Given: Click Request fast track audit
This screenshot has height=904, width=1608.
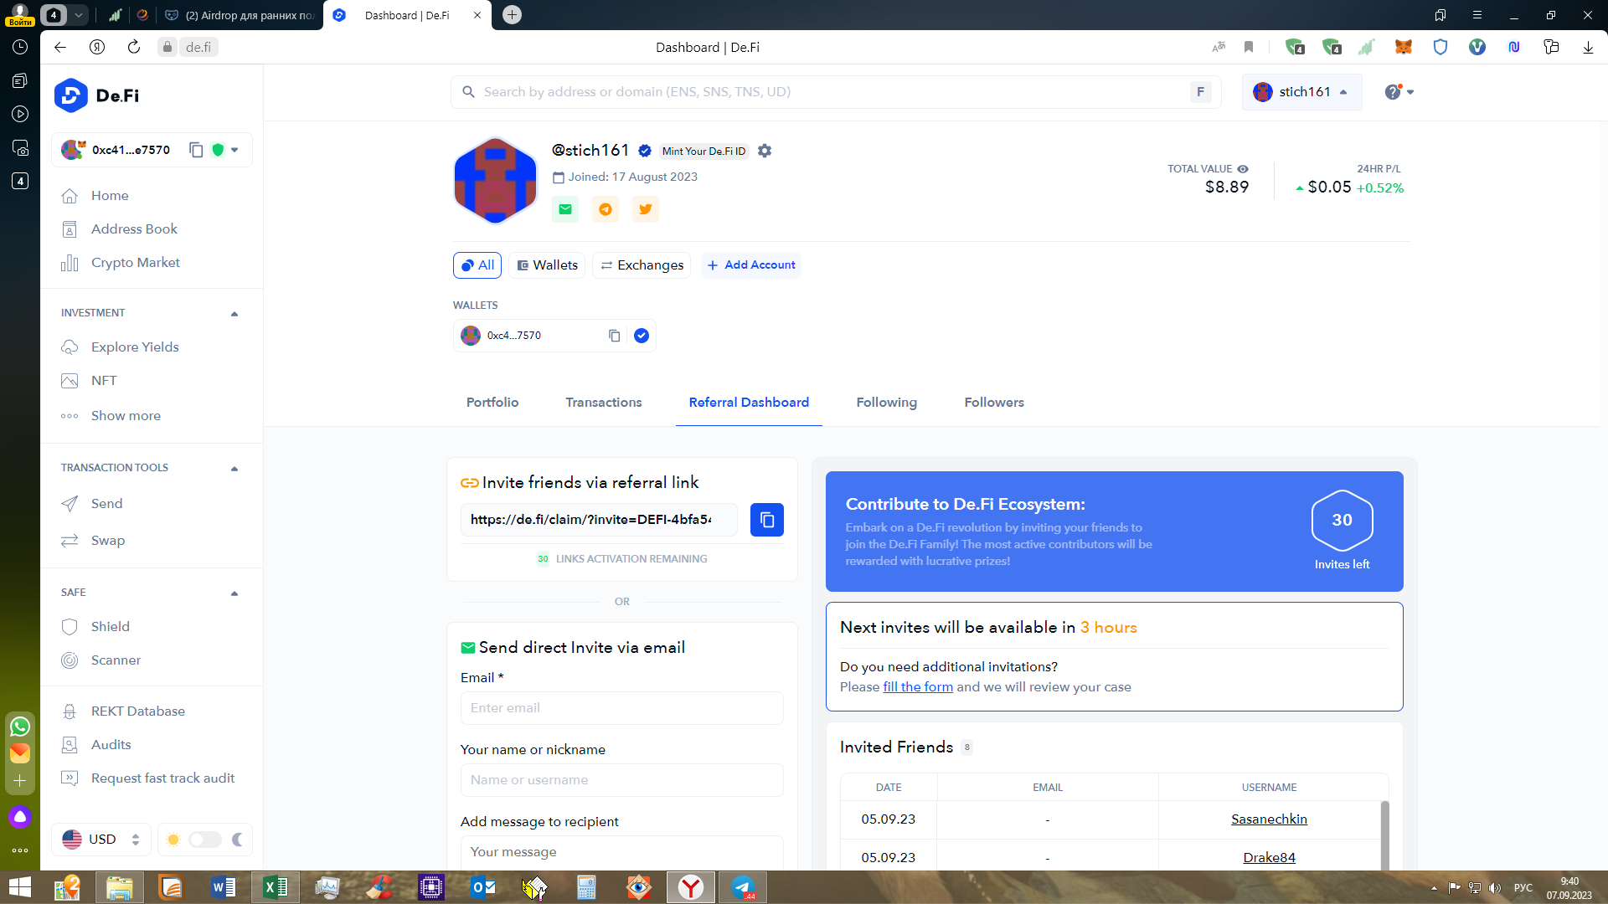Looking at the screenshot, I should pos(162,778).
